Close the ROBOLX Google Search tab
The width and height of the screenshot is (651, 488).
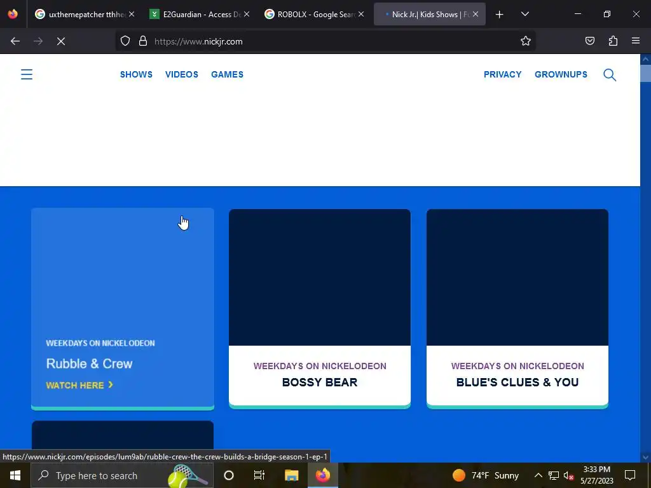[361, 14]
